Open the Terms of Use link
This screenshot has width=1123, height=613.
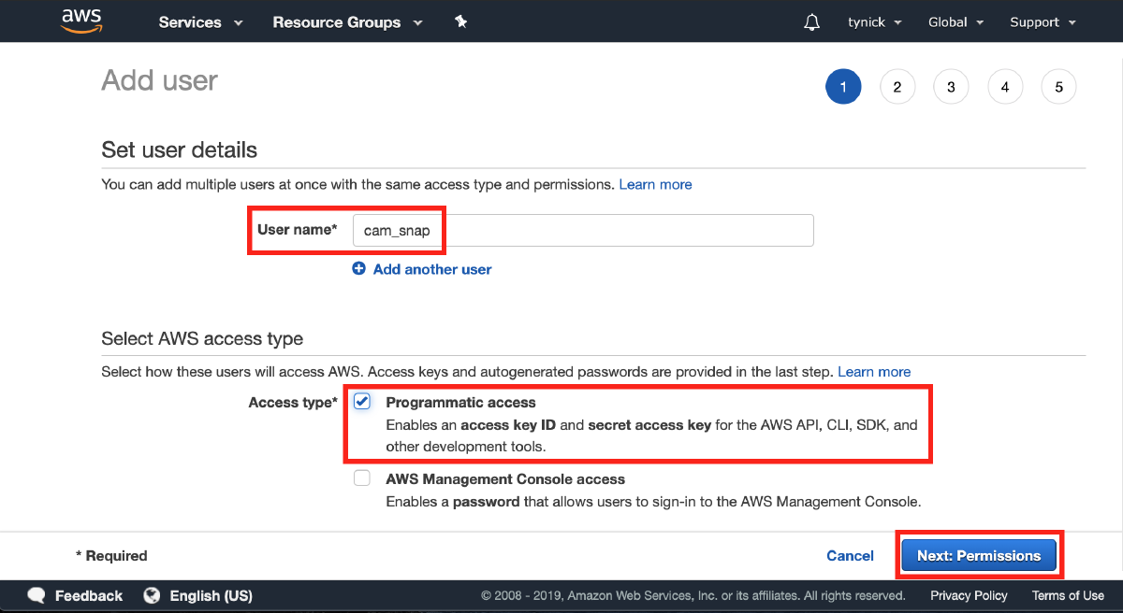(1068, 595)
